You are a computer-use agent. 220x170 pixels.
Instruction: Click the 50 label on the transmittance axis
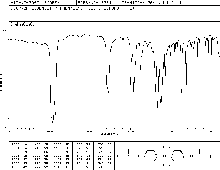pyautogui.click(x=5, y=79)
